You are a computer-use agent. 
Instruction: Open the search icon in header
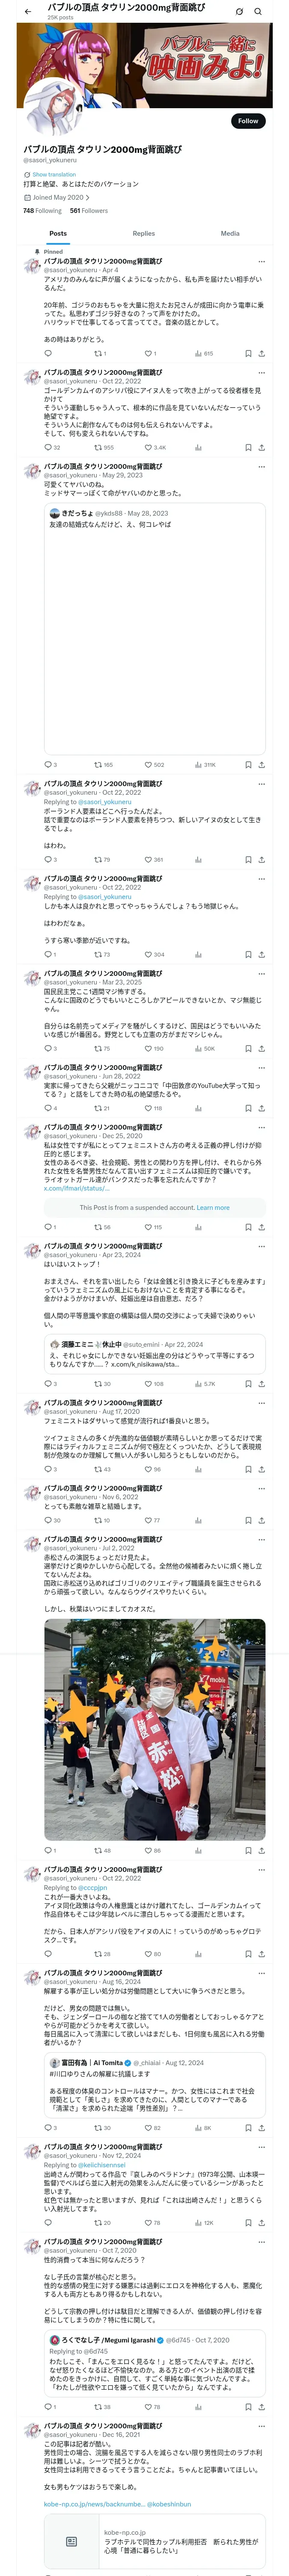click(257, 12)
